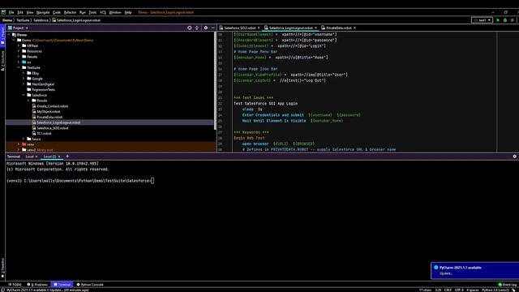Viewport: 519px width, 292px height.
Task: Click the editor line 22 test case name
Action: 265,104
